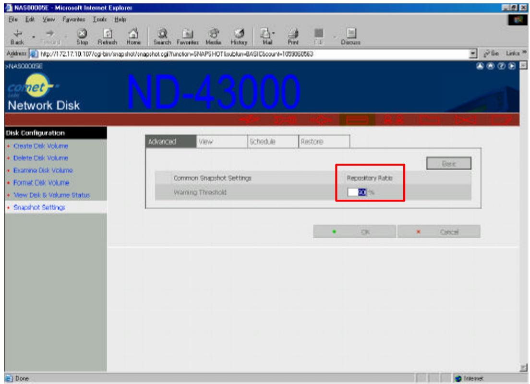
Task: Open the Mail button dropdown arrow
Action: 273,33
